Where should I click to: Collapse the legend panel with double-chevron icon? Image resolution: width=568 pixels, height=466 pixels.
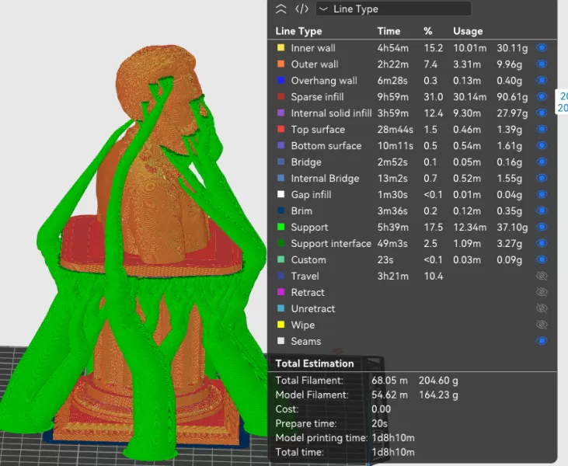pos(281,9)
